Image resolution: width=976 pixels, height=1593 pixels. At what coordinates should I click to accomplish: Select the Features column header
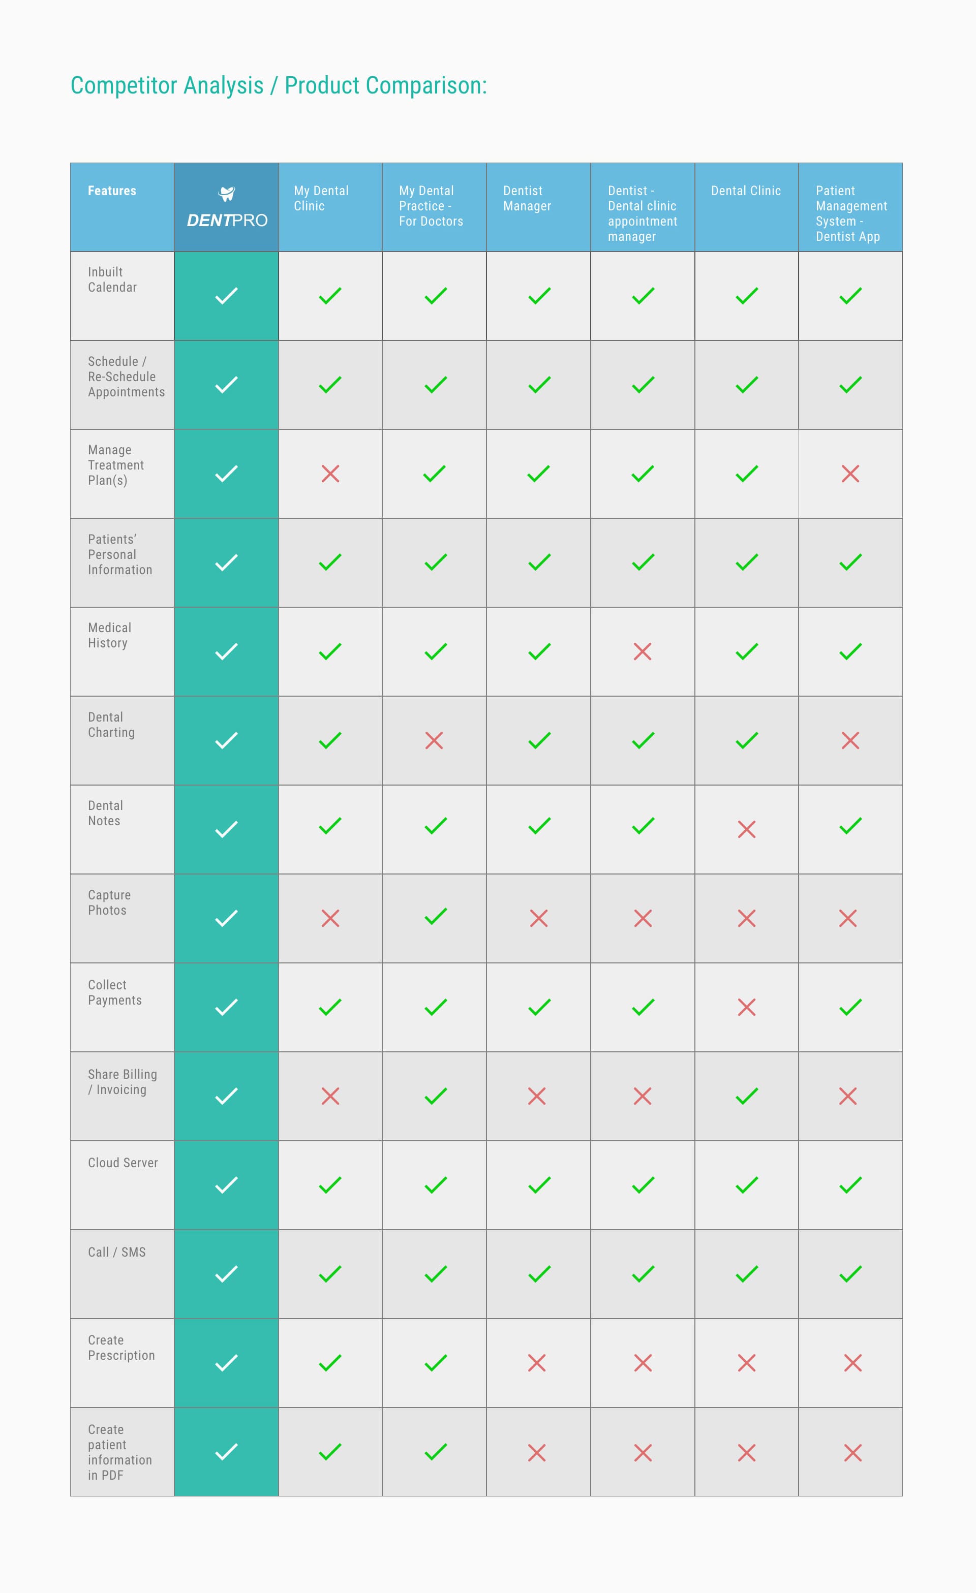(x=122, y=207)
